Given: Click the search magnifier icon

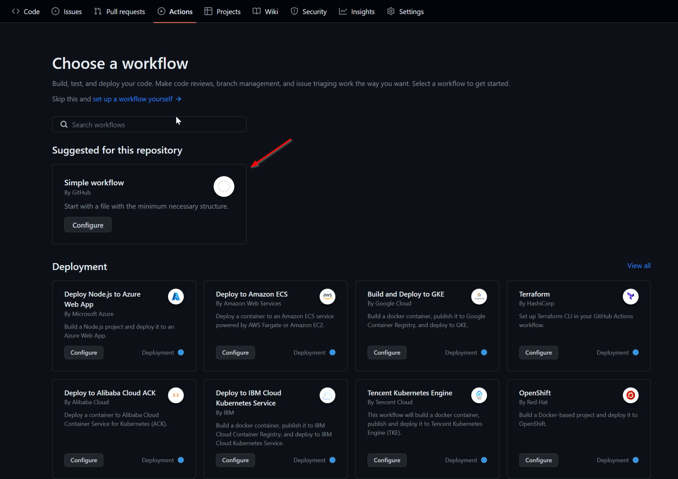Looking at the screenshot, I should tap(64, 124).
